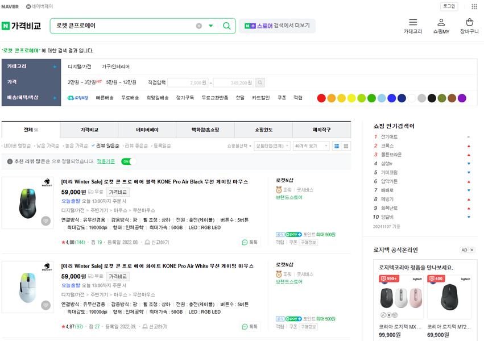Filter price 5만원 ~ 12만원
The height and width of the screenshot is (341, 484).
(121, 82)
